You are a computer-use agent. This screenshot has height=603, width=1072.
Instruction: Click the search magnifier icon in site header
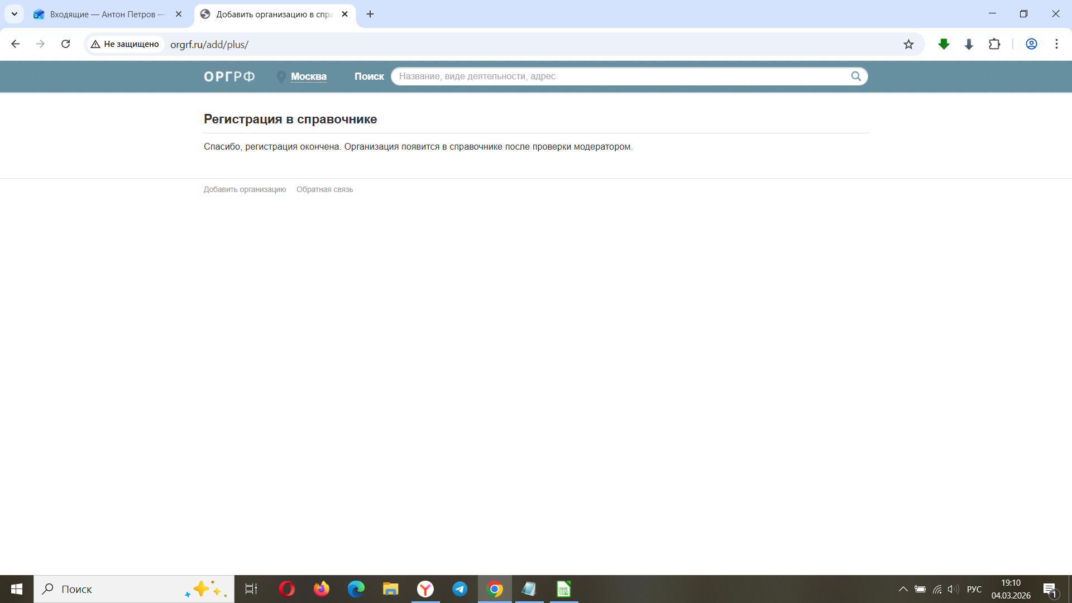pyautogui.click(x=855, y=76)
